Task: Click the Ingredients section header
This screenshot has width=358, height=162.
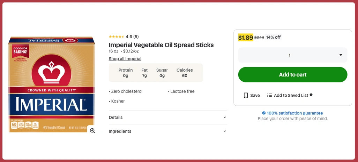Action: [x=120, y=131]
